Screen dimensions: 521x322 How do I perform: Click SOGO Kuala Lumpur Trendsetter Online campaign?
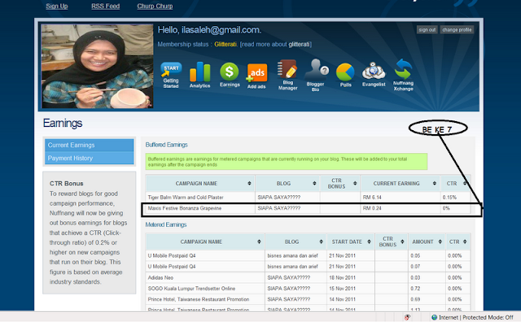tap(192, 289)
